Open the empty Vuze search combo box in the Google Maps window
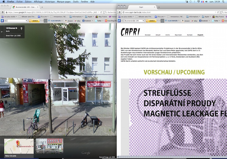This screenshot has width=227, height=159. click(x=17, y=21)
